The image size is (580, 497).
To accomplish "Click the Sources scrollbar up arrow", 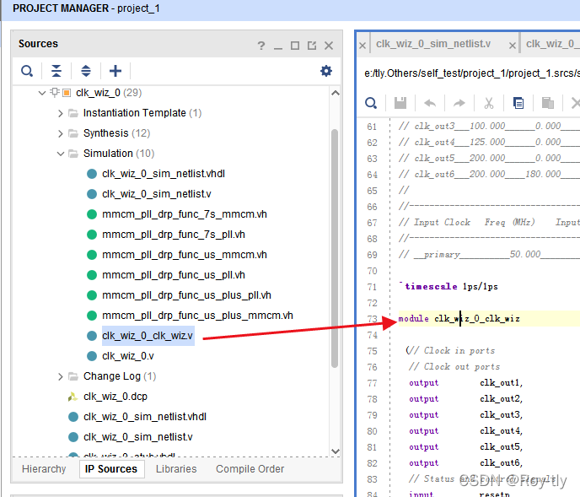I will point(336,93).
